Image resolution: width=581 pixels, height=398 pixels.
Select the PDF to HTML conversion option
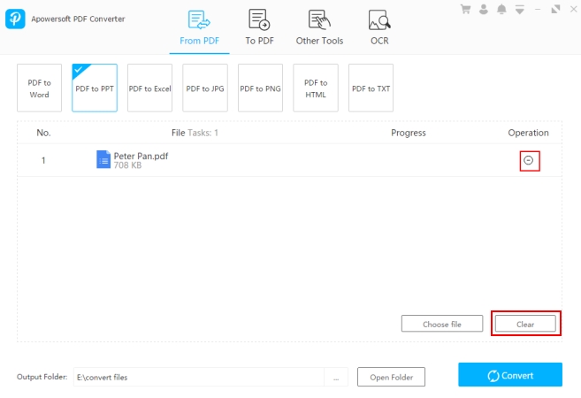tap(316, 88)
